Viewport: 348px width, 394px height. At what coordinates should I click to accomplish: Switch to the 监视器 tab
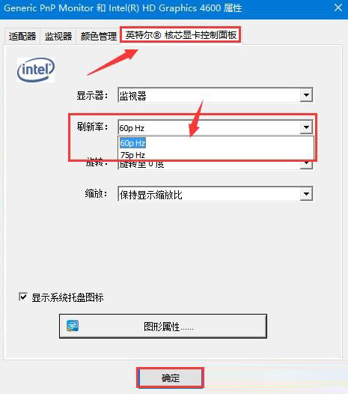click(x=58, y=36)
